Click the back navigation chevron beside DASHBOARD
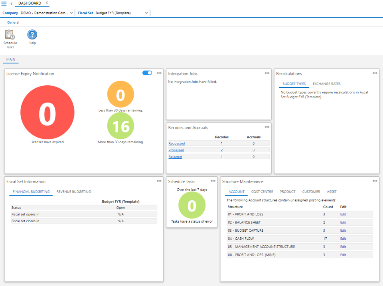383x286 pixels. [11, 4]
